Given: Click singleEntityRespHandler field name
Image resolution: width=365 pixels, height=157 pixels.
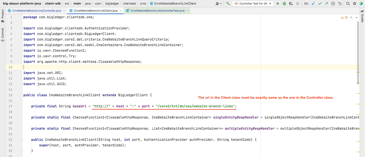Looking at the screenshot, I should (x=236, y=117).
